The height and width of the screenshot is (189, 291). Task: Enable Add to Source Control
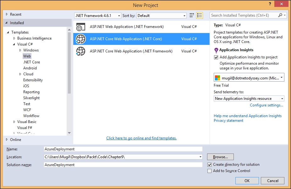[209, 171]
